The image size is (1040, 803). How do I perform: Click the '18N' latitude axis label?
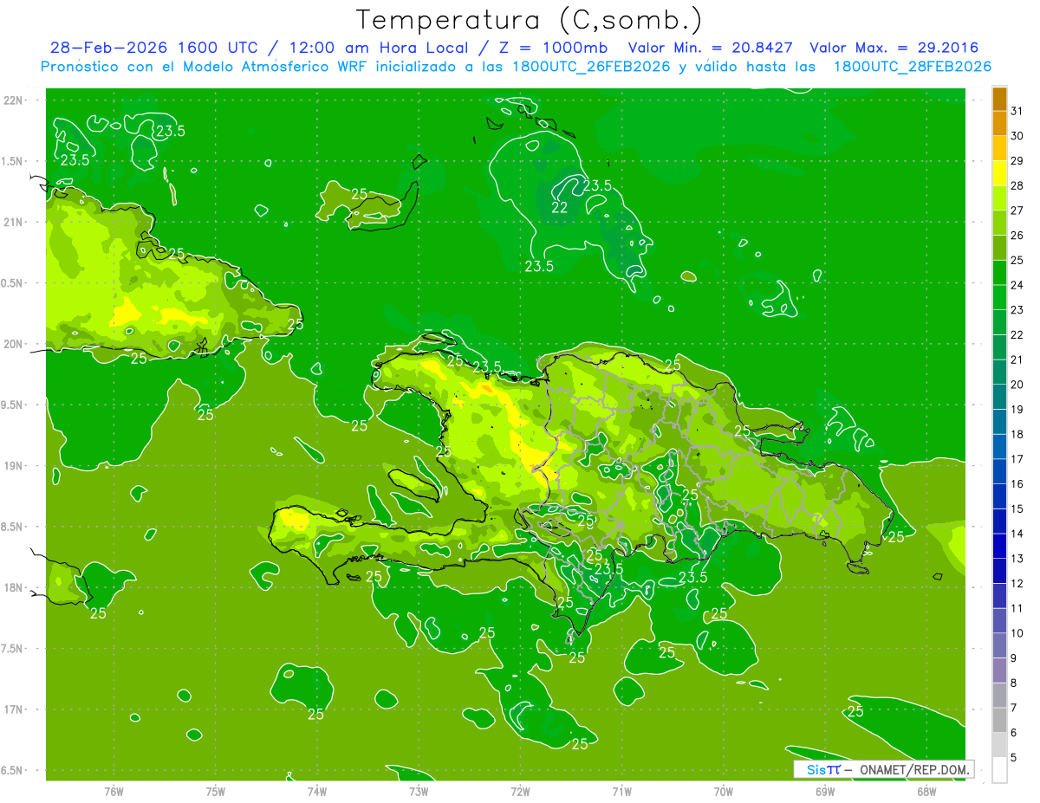pos(14,587)
